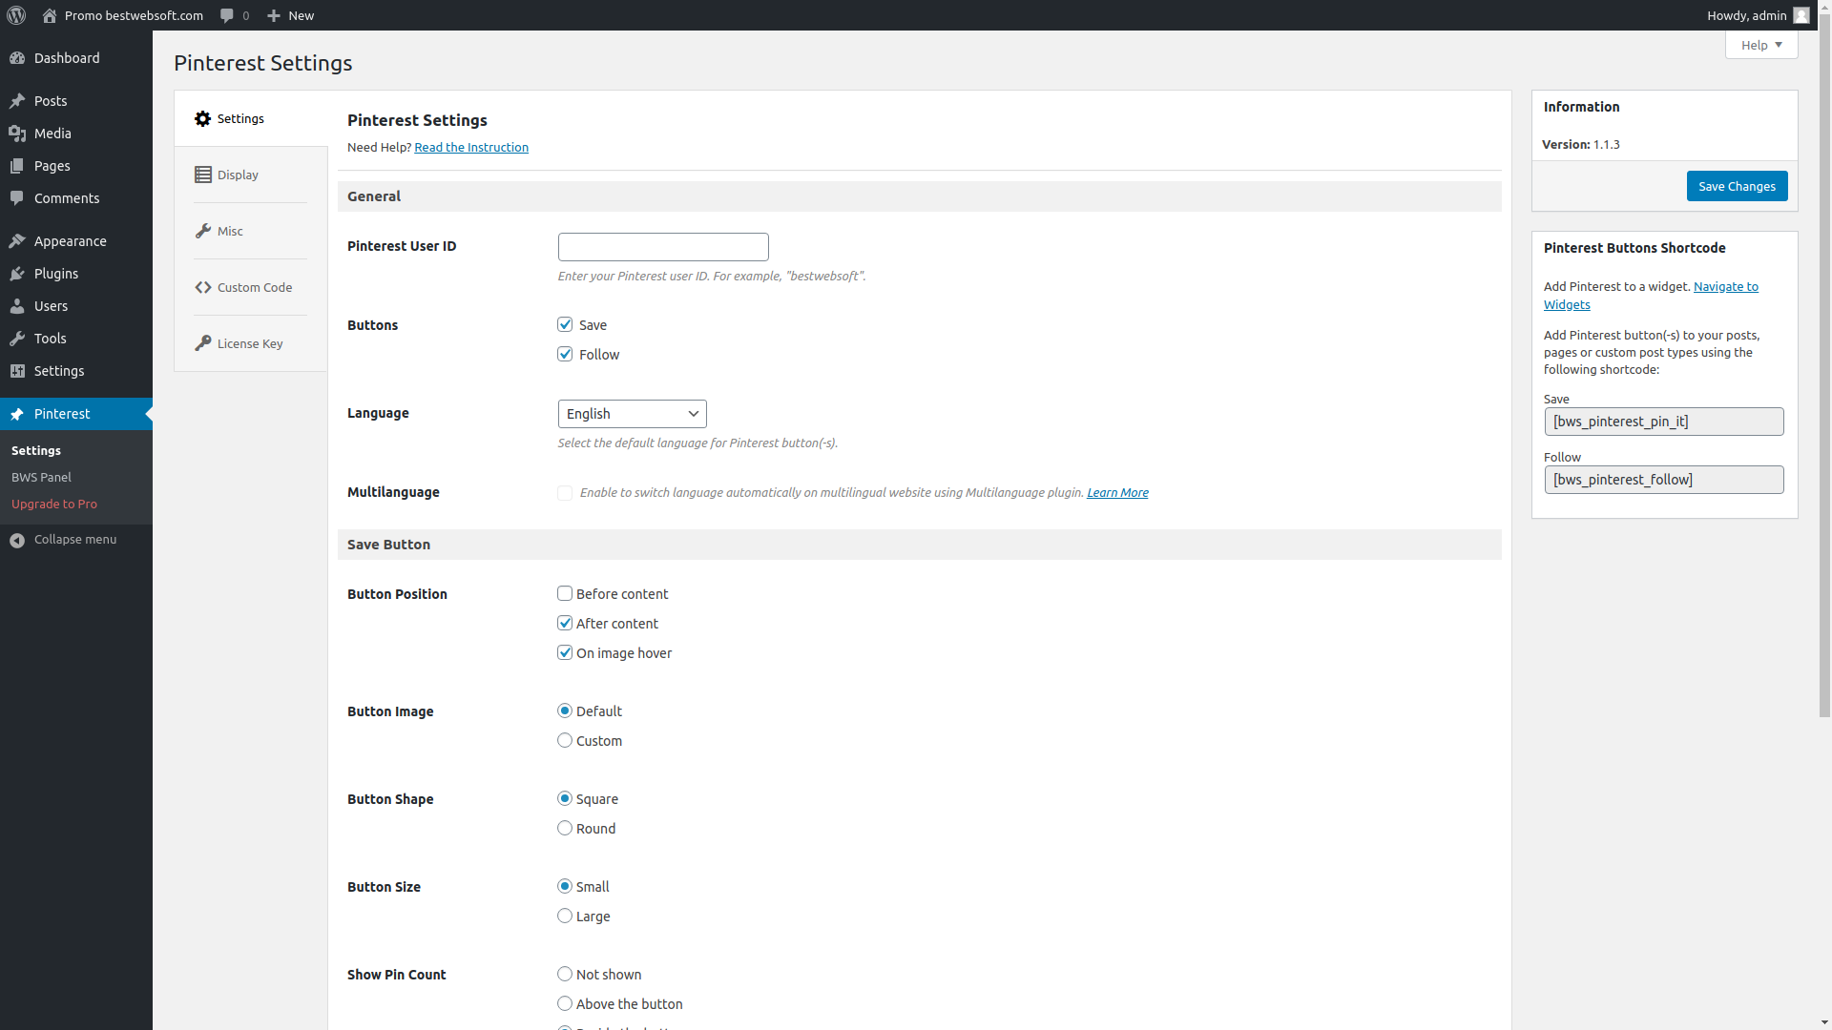Click the home icon beside Promo bestwebsoft.com
Screen dimensions: 1832x1030
coord(50,15)
